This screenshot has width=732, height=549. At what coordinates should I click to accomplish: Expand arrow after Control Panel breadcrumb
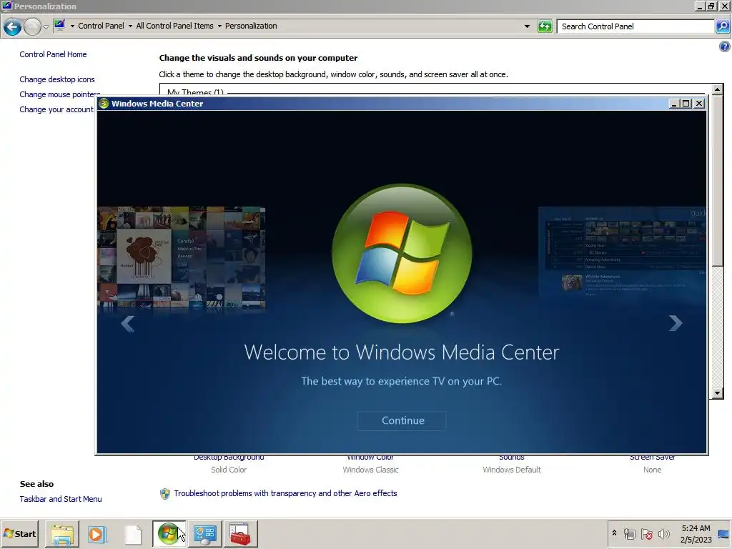(130, 26)
